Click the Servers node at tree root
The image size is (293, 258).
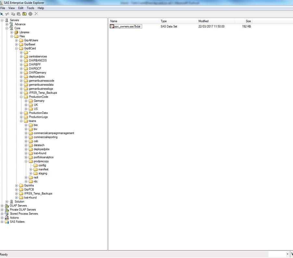[14, 20]
